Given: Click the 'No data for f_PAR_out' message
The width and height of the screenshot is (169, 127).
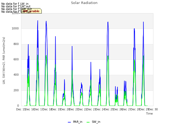Looking at the screenshot, I should (x=17, y=9).
